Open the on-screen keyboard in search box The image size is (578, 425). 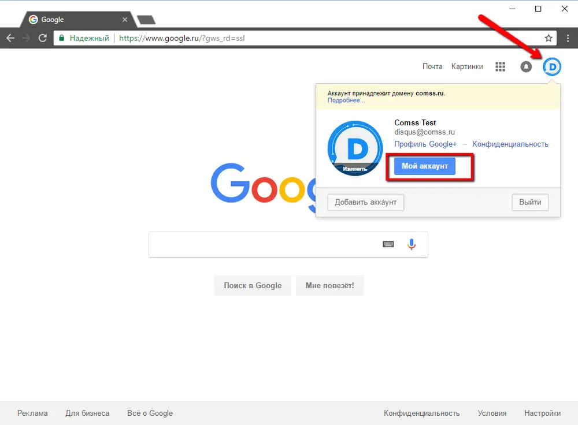[x=388, y=244]
